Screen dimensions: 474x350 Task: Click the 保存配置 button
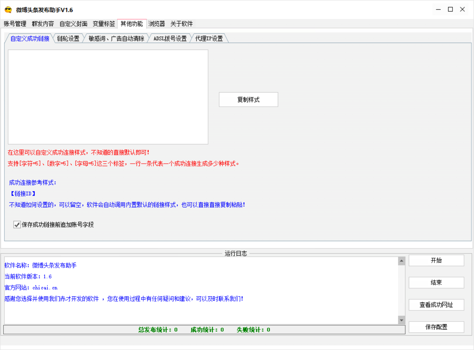[x=436, y=327]
